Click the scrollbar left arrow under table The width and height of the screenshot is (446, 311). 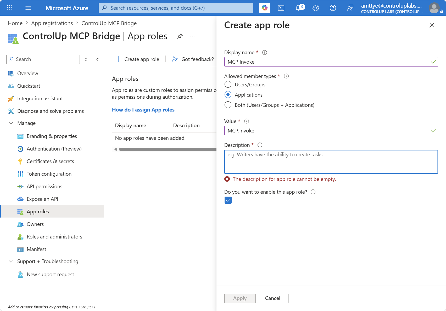coord(115,149)
